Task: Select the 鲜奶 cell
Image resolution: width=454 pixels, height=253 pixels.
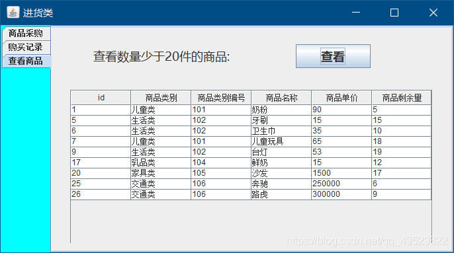Action: [281, 163]
